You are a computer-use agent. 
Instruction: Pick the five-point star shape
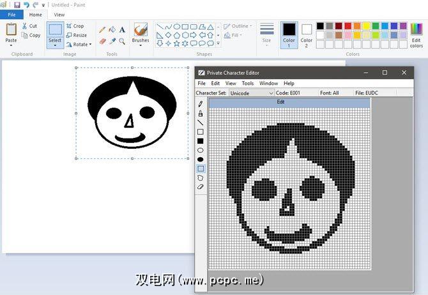coord(176,43)
